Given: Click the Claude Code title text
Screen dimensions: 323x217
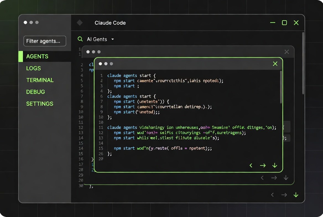Looking at the screenshot, I should click(x=110, y=23).
